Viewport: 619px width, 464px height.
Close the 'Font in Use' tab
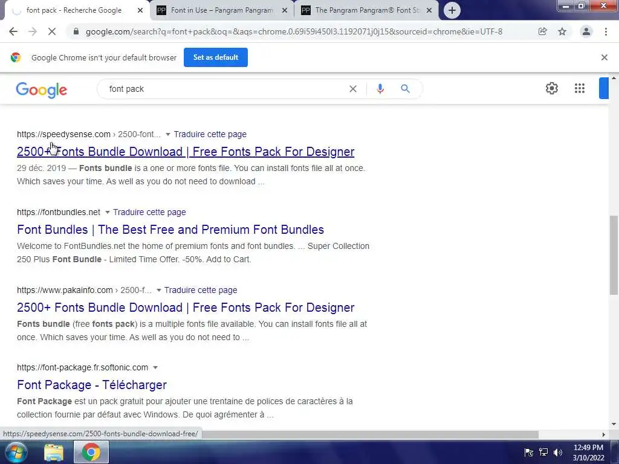point(284,11)
